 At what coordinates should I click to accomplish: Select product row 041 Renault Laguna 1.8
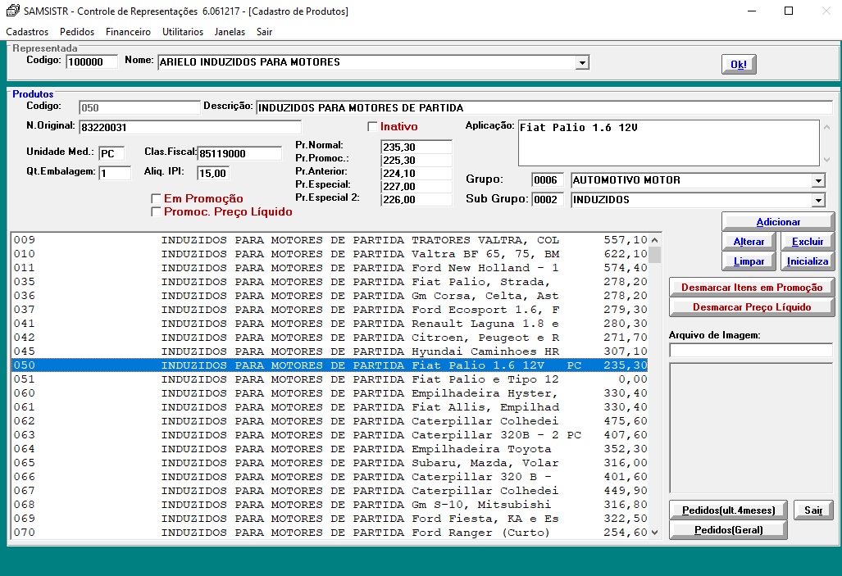pos(330,324)
